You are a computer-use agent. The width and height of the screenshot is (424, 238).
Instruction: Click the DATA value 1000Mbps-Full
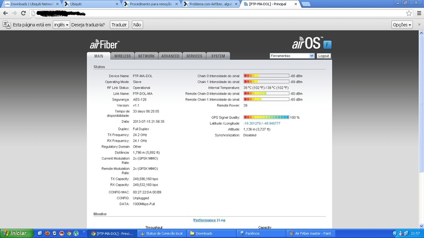click(x=144, y=204)
